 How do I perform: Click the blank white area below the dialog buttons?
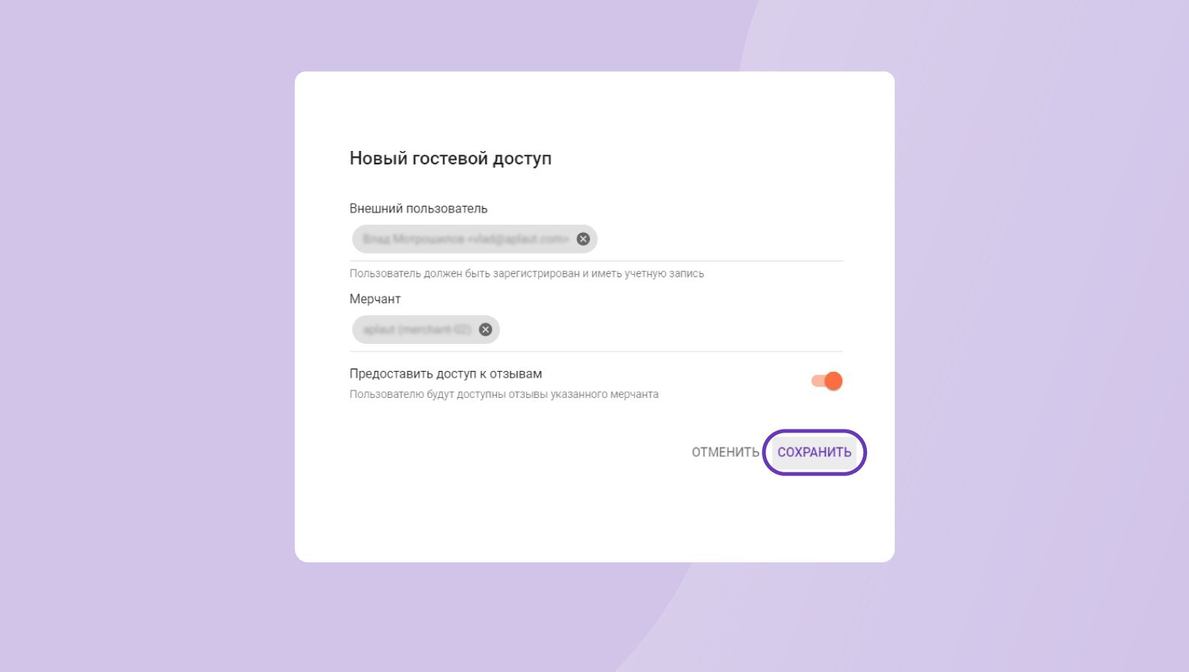coord(593,522)
